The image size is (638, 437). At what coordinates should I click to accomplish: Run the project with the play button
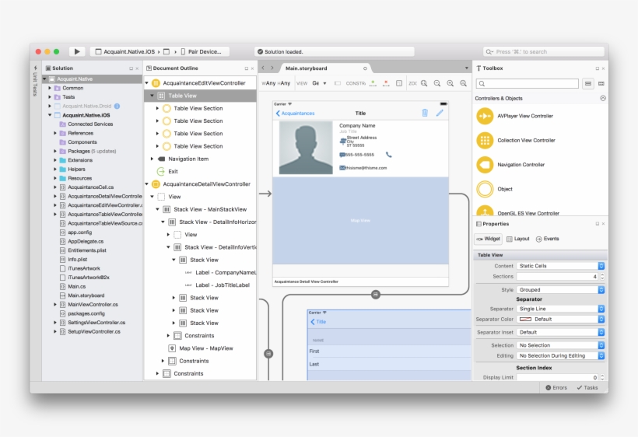pos(76,51)
